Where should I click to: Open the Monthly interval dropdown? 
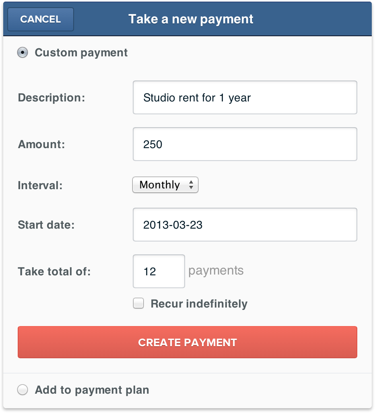click(x=165, y=185)
